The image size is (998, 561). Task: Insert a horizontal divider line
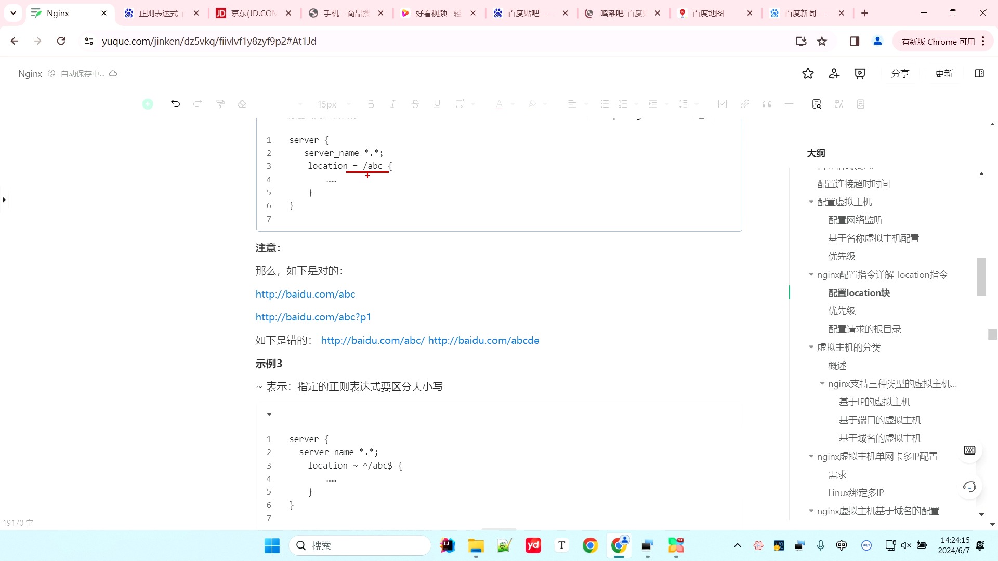coord(789,104)
